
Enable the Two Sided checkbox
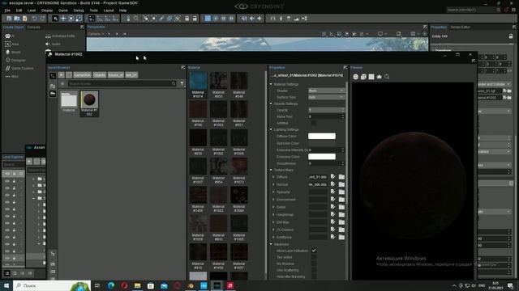pos(314,257)
